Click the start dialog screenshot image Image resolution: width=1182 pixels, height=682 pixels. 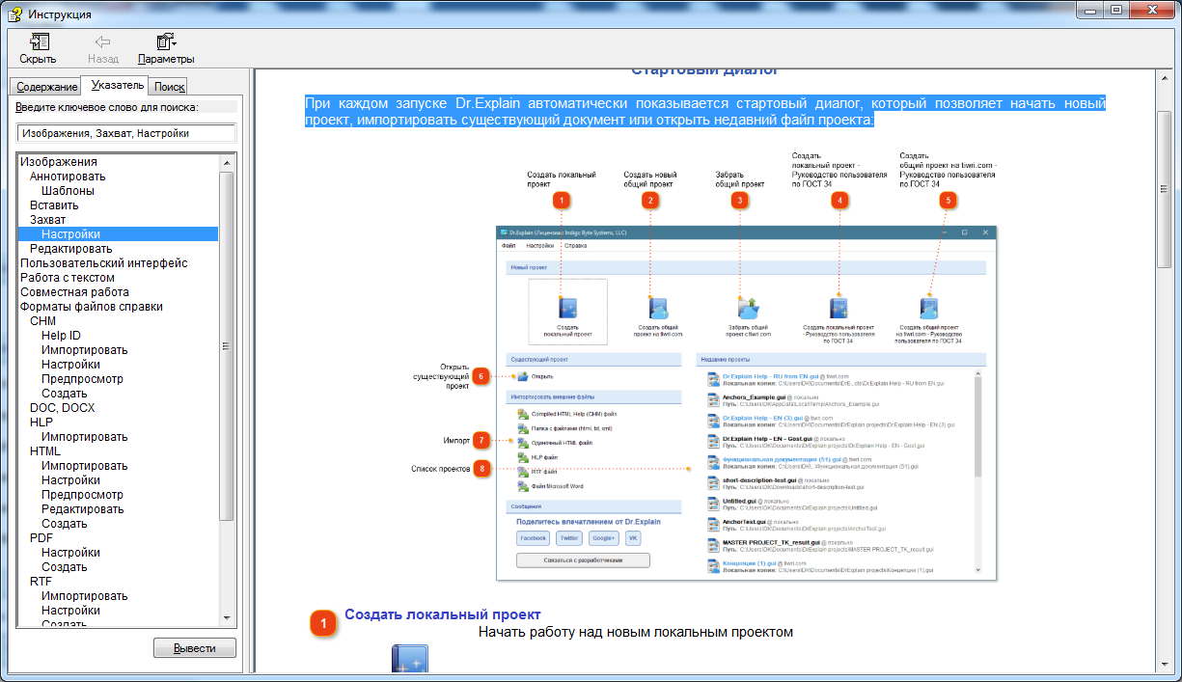point(746,403)
